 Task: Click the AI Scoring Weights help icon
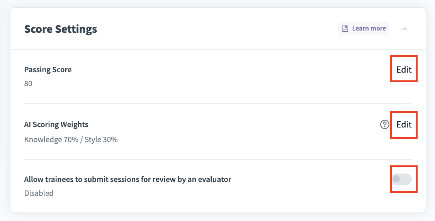[x=384, y=124]
